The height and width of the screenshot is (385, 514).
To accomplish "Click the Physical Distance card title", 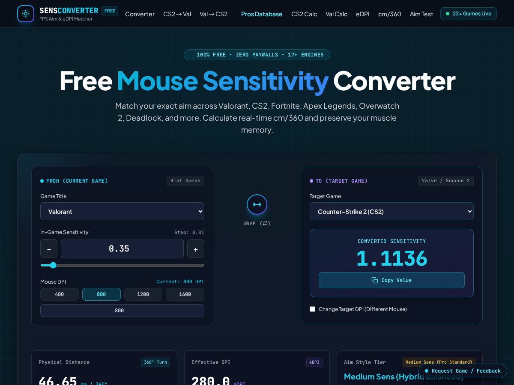I will click(64, 362).
